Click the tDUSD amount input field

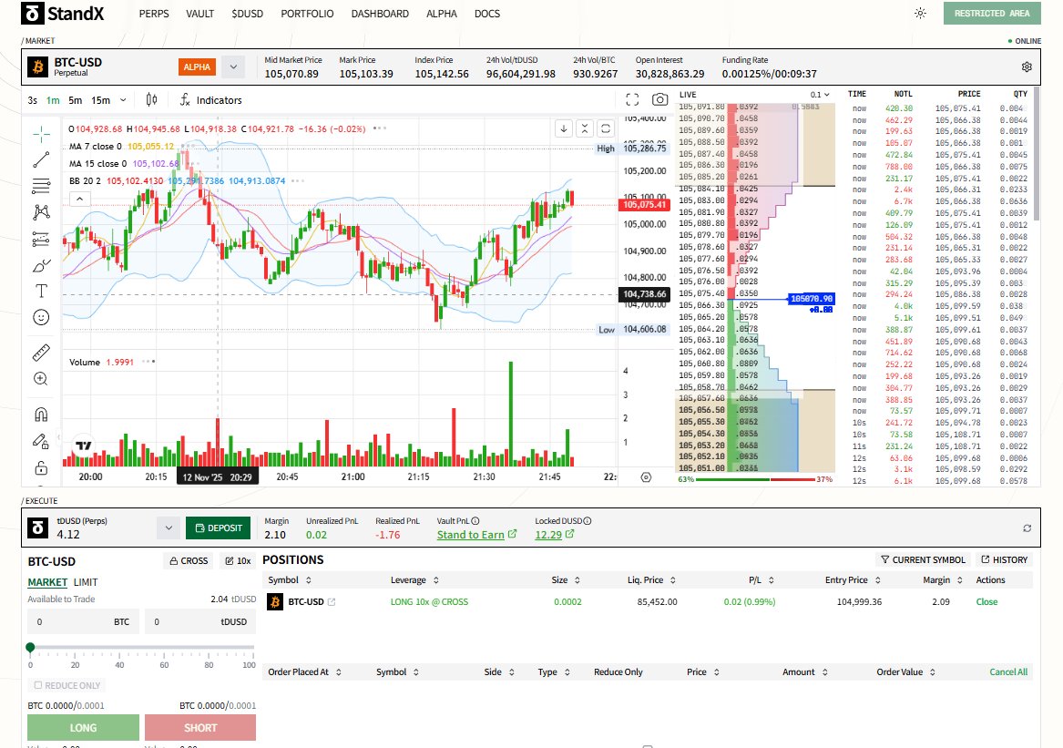coord(200,621)
